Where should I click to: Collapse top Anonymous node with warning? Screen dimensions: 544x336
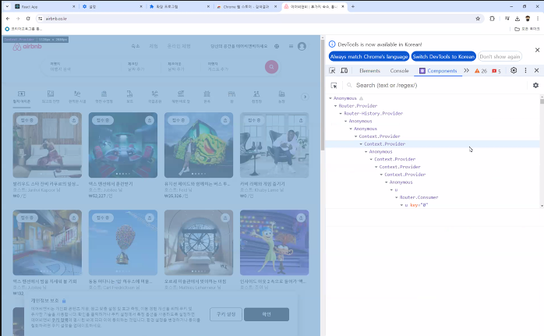pyautogui.click(x=330, y=98)
